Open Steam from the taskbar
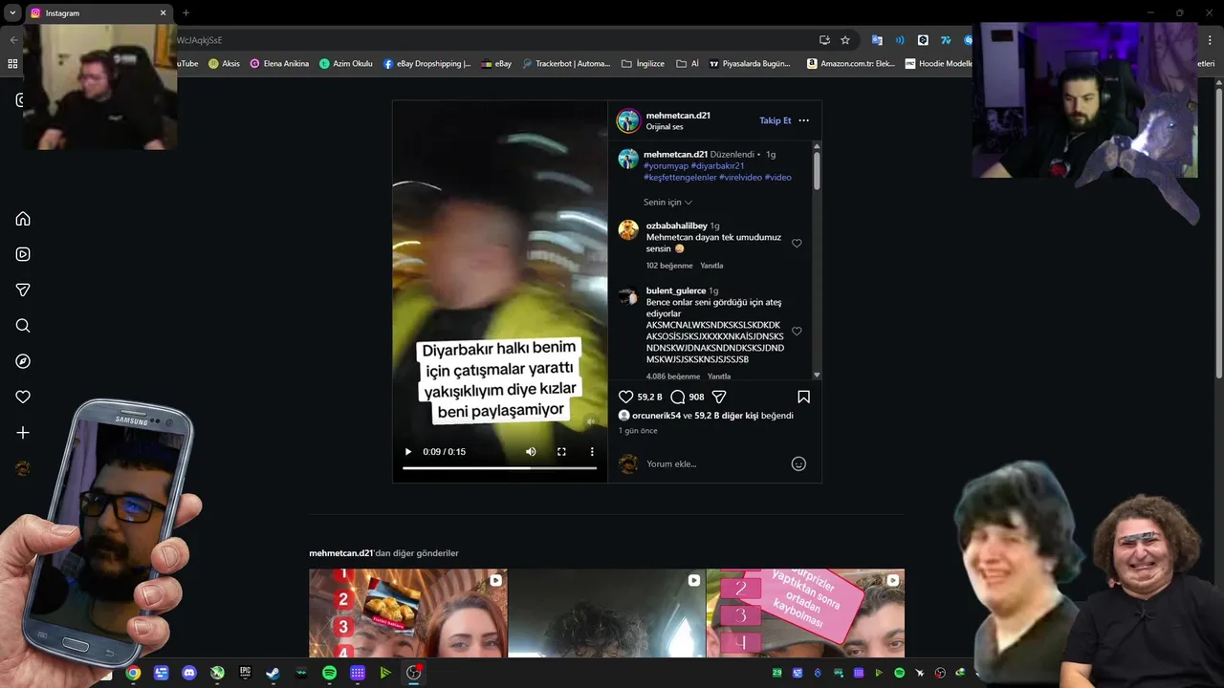Screen dimensions: 1224x688 click(273, 673)
